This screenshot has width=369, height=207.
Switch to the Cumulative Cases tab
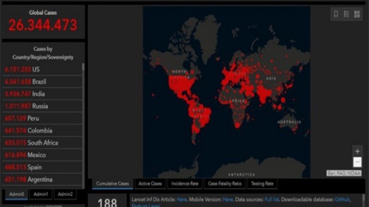[112, 184]
